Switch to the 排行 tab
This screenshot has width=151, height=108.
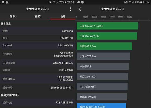pos(38,16)
